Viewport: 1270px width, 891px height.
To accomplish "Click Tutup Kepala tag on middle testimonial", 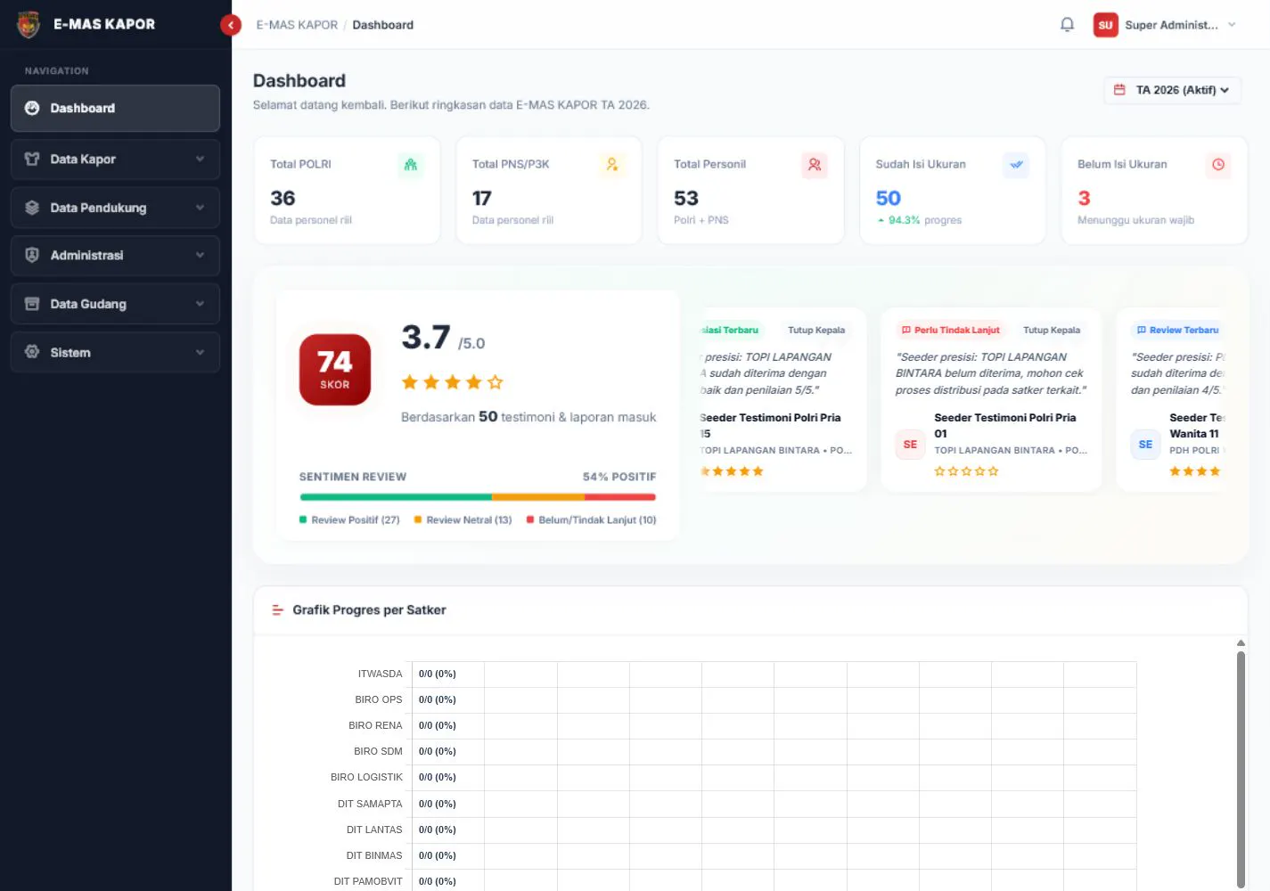I will pyautogui.click(x=1052, y=330).
